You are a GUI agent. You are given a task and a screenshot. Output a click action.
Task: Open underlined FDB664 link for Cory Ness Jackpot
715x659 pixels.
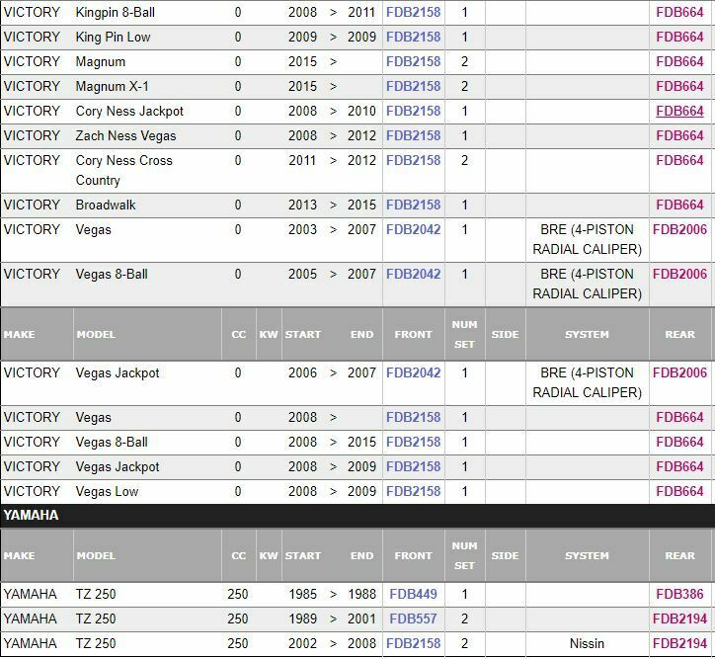point(679,111)
